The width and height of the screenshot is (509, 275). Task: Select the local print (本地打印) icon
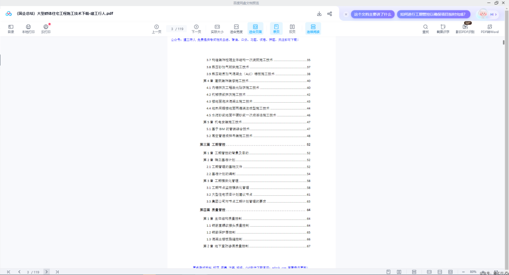pos(28,29)
